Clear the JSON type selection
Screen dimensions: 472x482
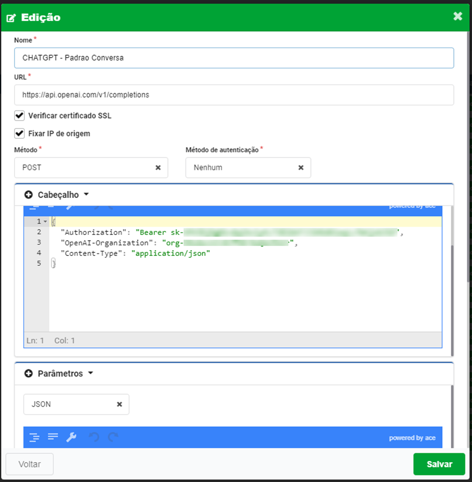coord(119,404)
